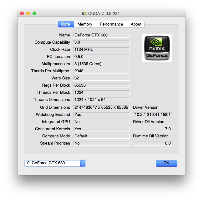This screenshot has width=203, height=200.
Task: Open the GeForce GTX 680 device dropdown
Action: pyautogui.click(x=55, y=163)
